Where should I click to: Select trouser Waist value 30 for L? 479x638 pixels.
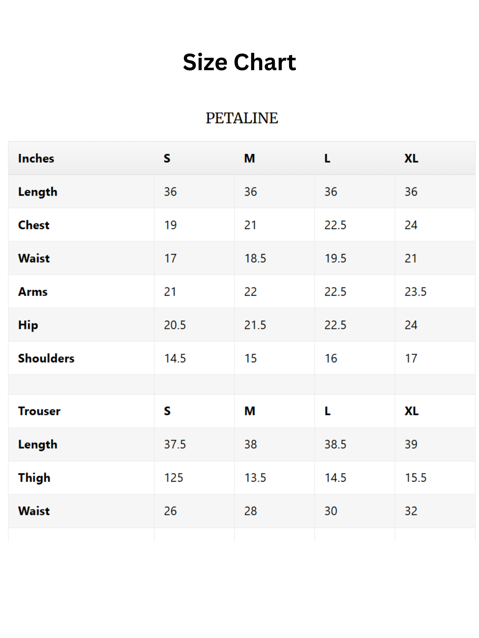[331, 511]
